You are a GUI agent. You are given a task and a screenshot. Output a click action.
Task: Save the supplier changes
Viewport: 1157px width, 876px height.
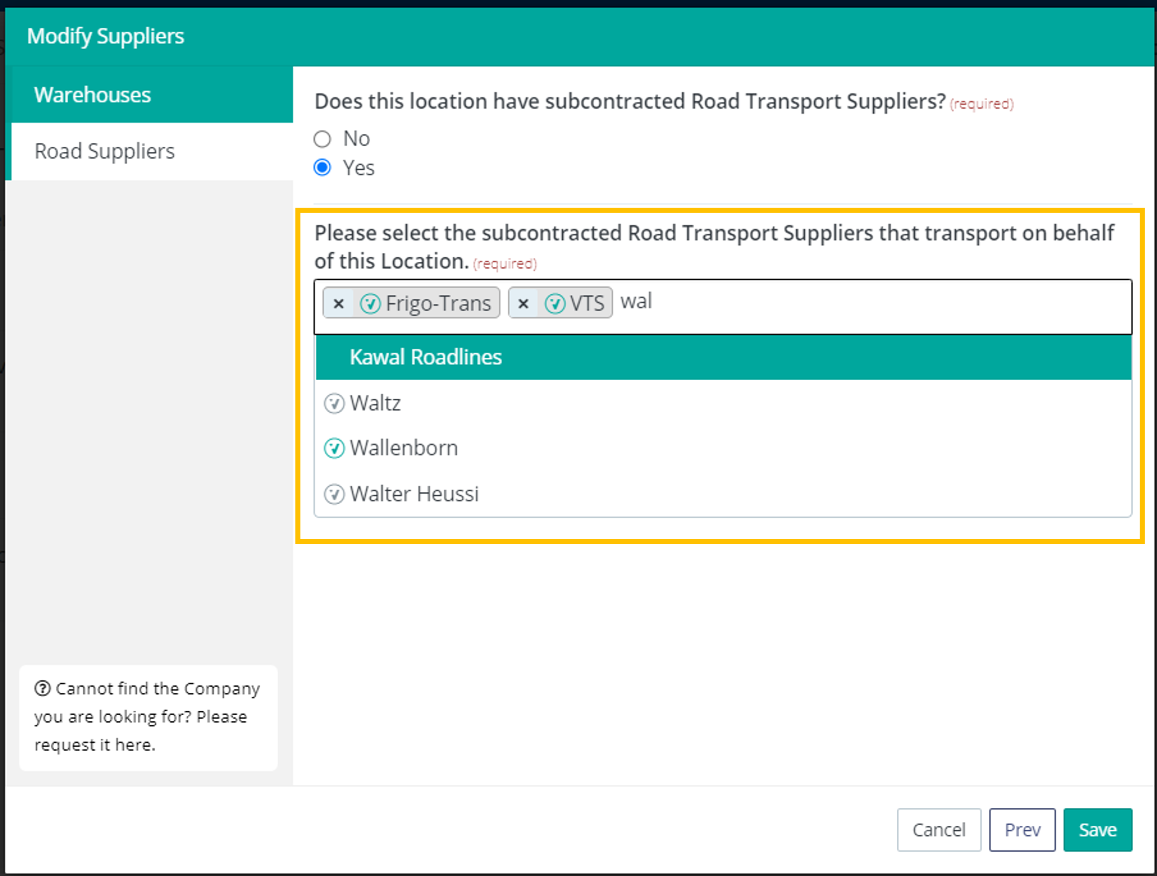[1098, 830]
